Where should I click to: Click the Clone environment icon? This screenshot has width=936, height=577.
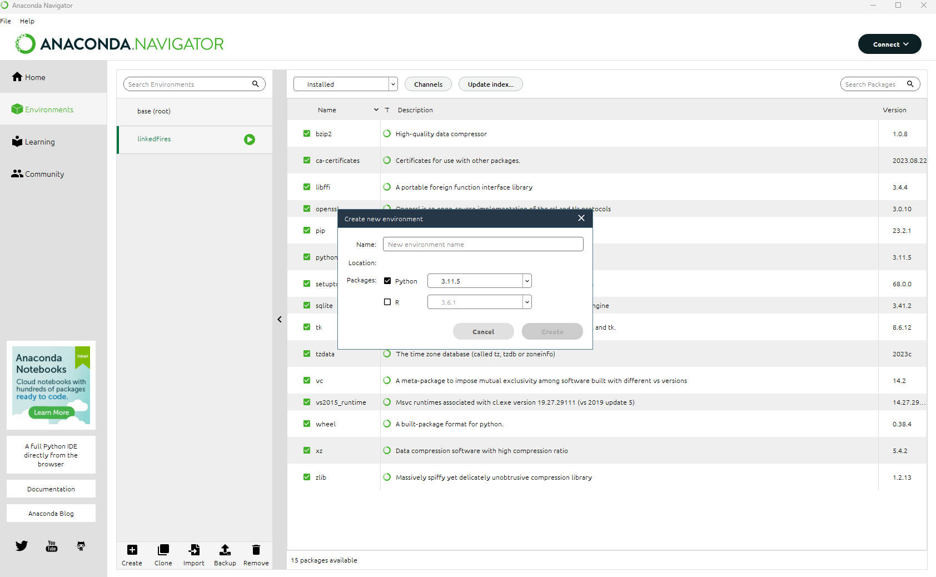coord(163,550)
